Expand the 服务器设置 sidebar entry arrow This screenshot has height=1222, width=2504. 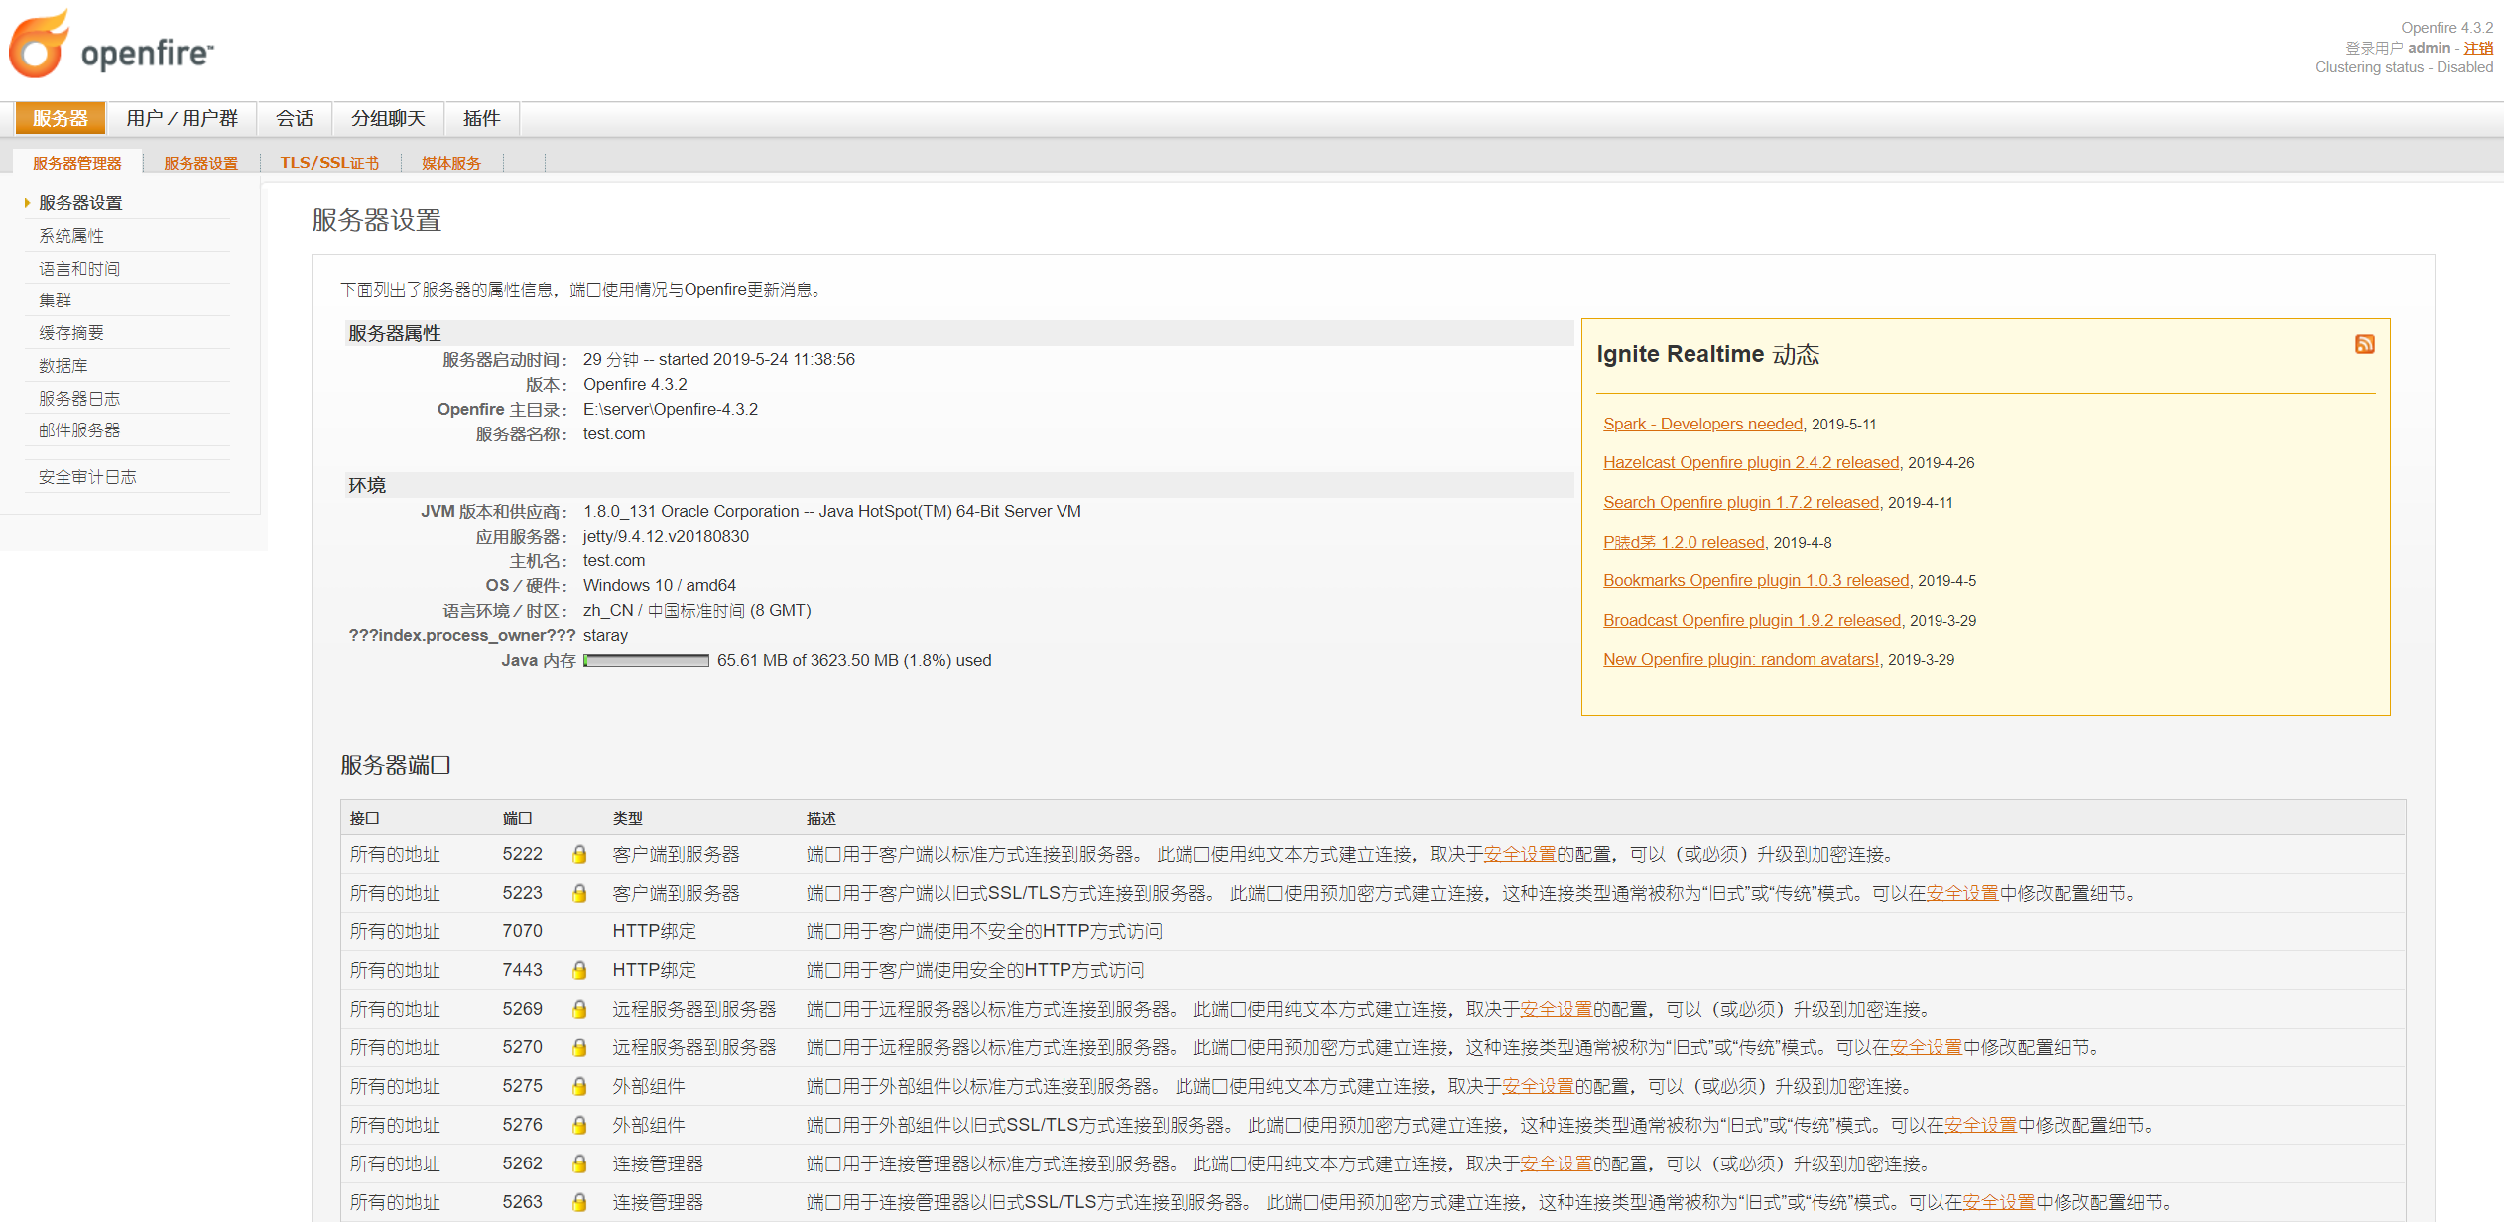tap(25, 202)
